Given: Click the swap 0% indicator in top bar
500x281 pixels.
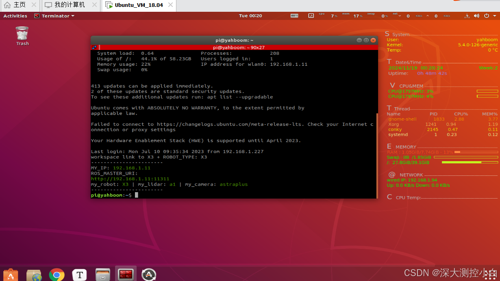Looking at the screenshot, I should [378, 16].
